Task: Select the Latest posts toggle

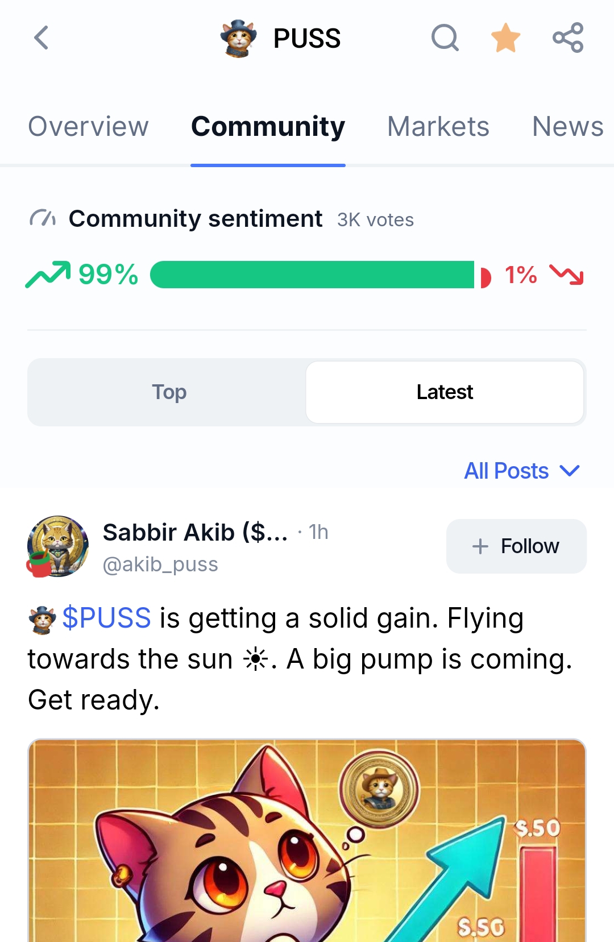Action: 445,392
